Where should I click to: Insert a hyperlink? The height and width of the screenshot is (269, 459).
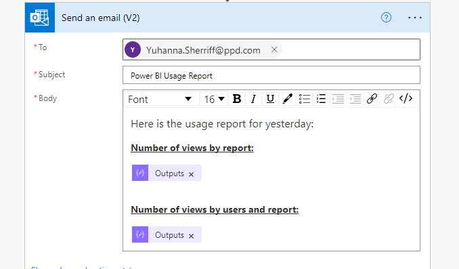(x=372, y=99)
